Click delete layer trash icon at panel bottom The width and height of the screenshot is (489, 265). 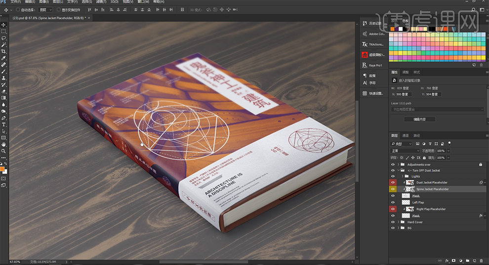481,261
